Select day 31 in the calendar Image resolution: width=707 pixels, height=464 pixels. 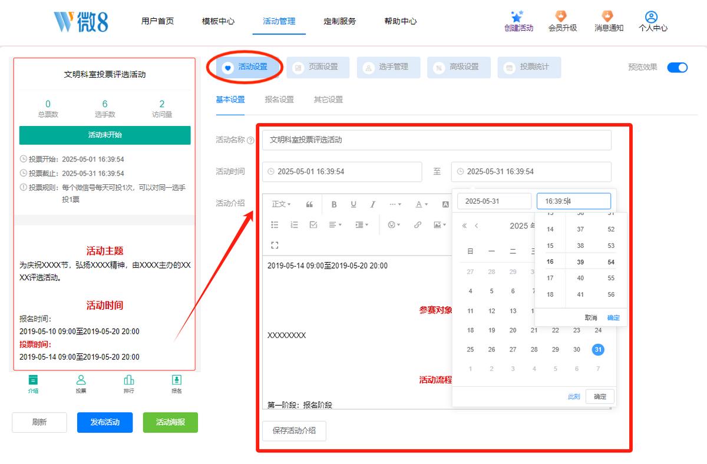598,349
